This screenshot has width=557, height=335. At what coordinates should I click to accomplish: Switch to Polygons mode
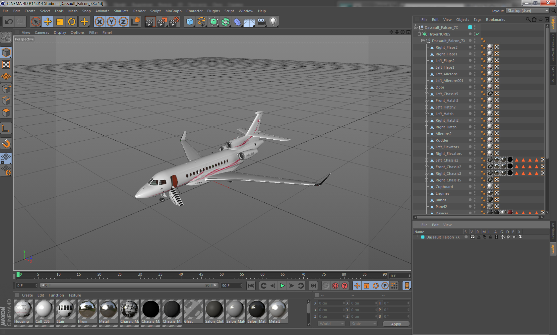click(6, 113)
